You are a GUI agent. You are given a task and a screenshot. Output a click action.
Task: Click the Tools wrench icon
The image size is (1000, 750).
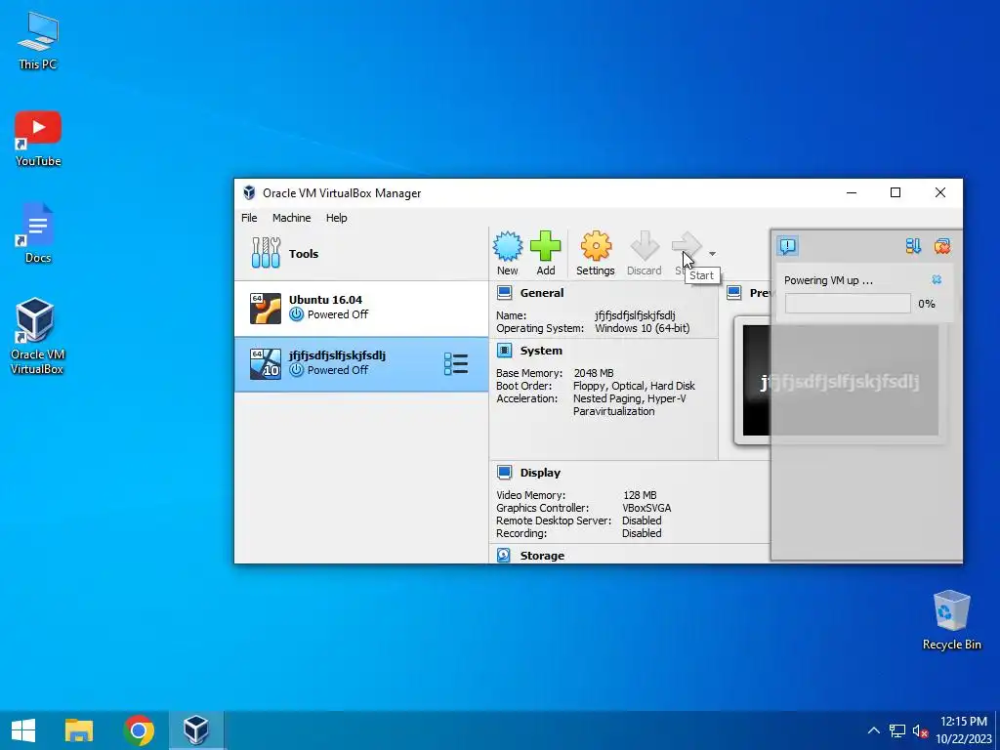[x=266, y=253]
